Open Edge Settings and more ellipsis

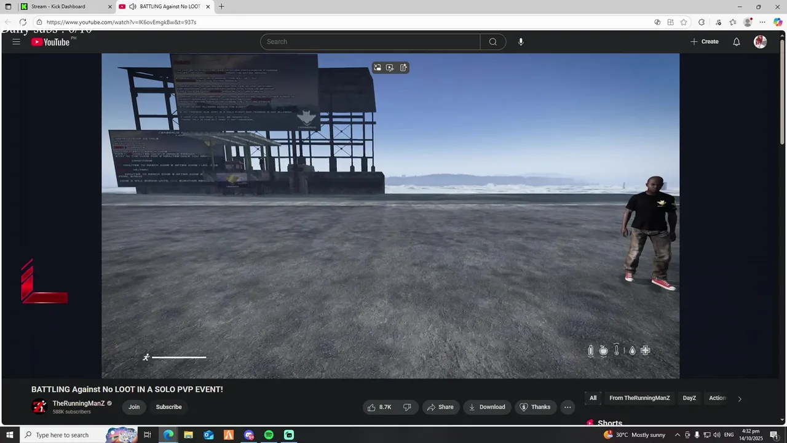point(762,22)
